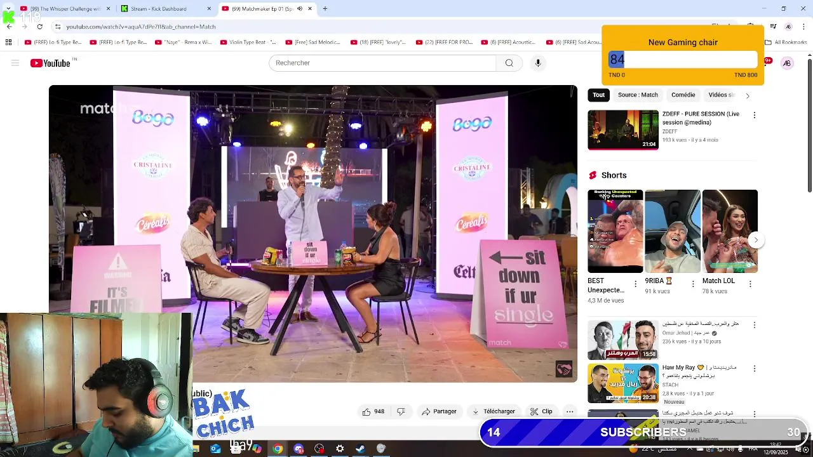This screenshot has width=813, height=457.
Task: Open the Violin Type Beat bookmark
Action: pyautogui.click(x=248, y=43)
